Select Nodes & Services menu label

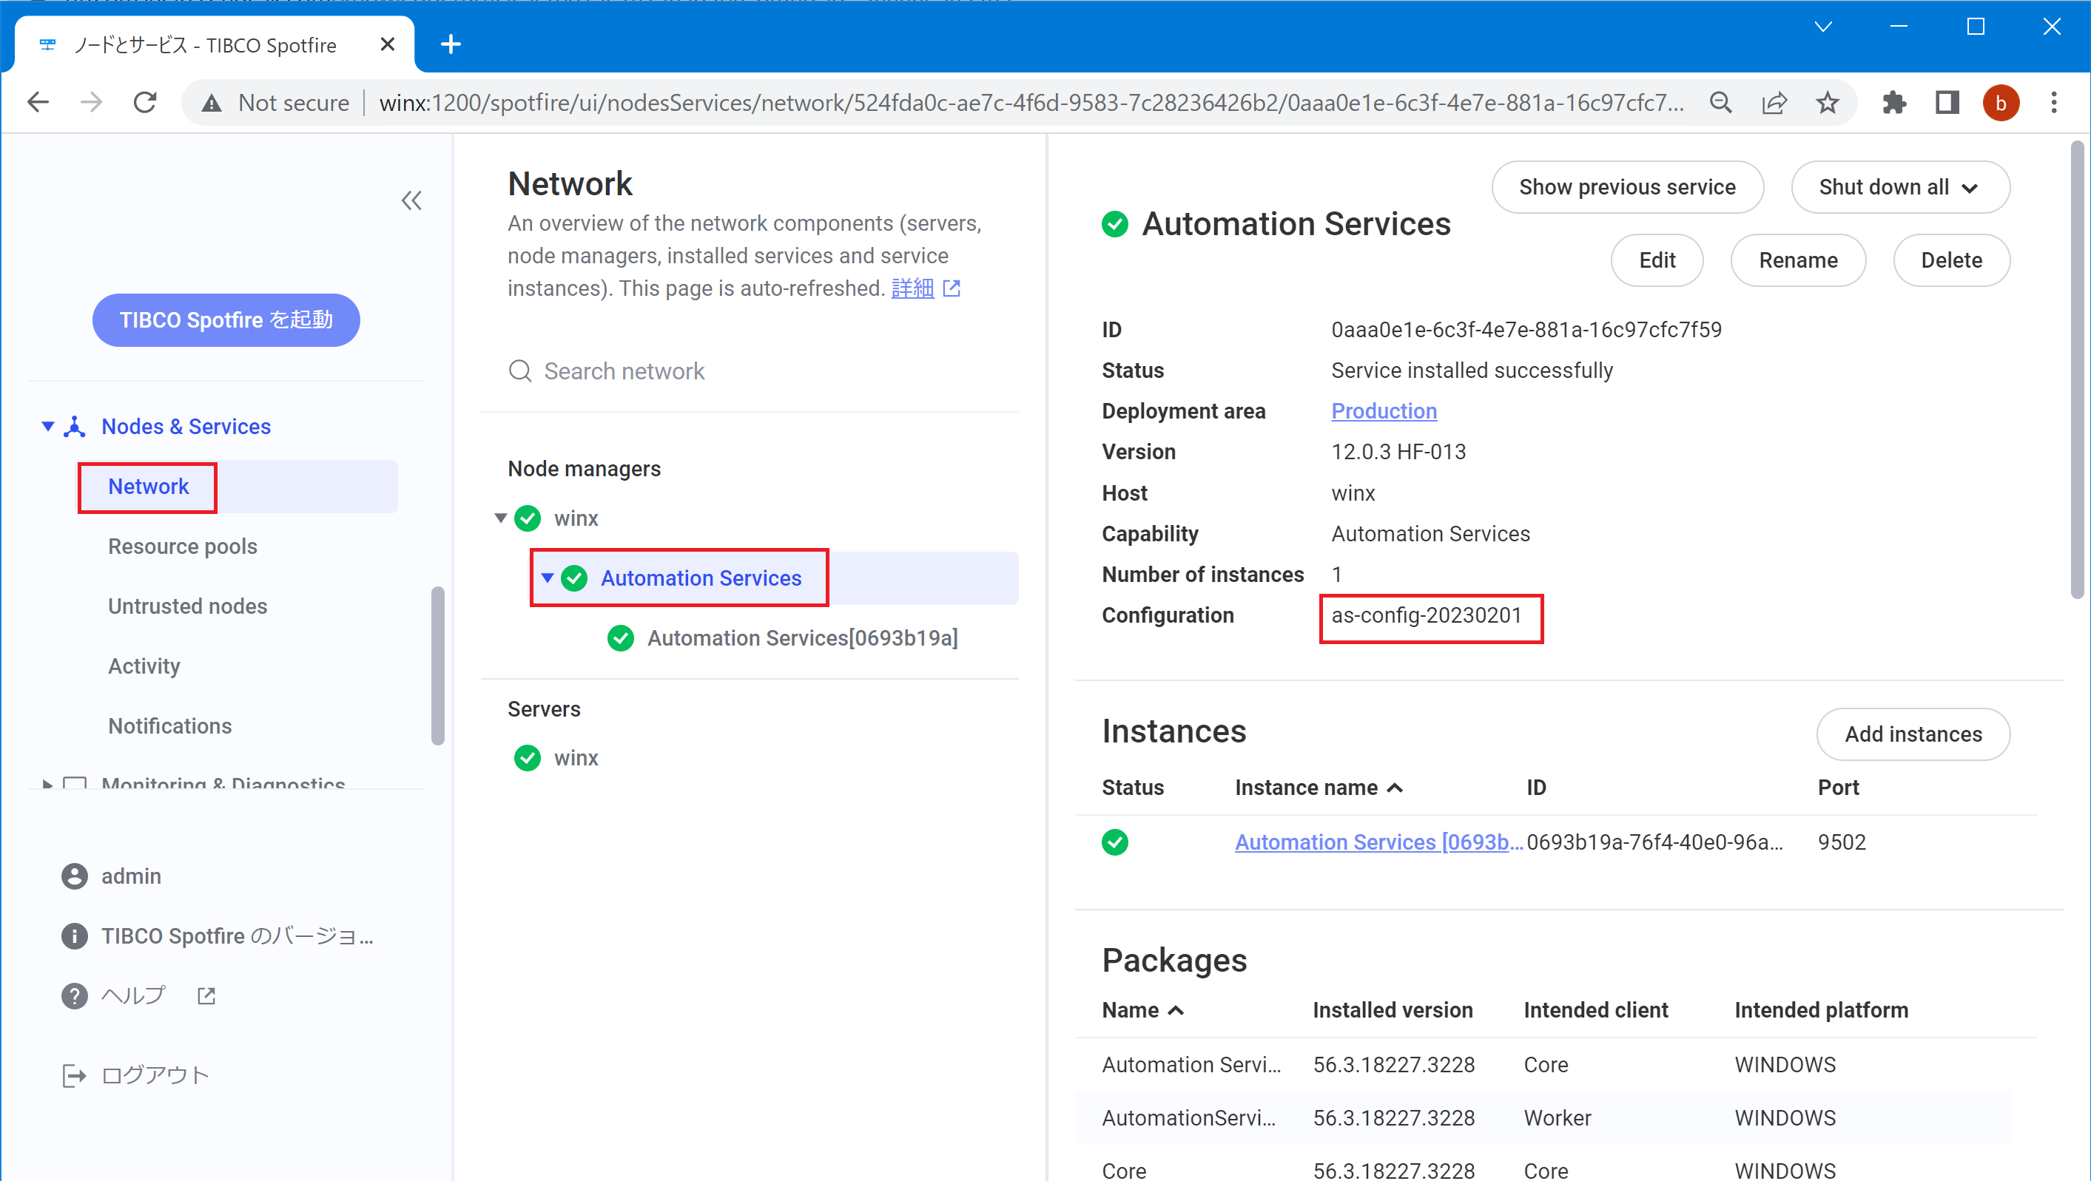(186, 427)
